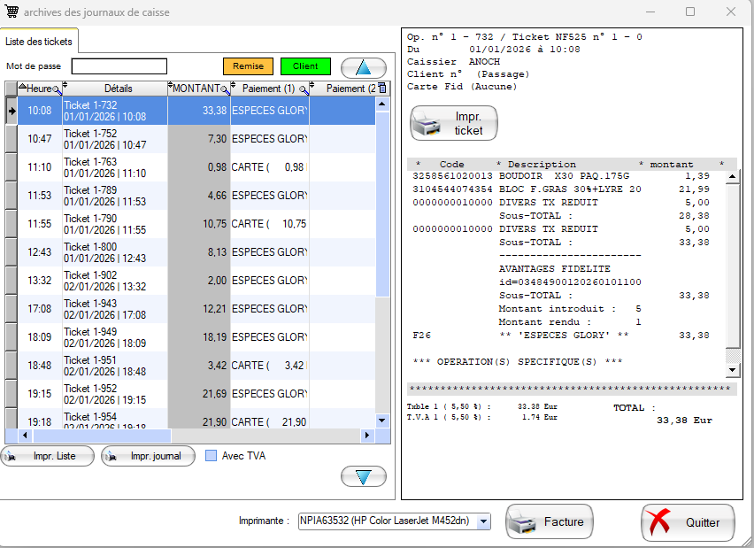The height and width of the screenshot is (548, 754).
Task: Enable the Avec TVA checkbox
Action: pyautogui.click(x=212, y=455)
